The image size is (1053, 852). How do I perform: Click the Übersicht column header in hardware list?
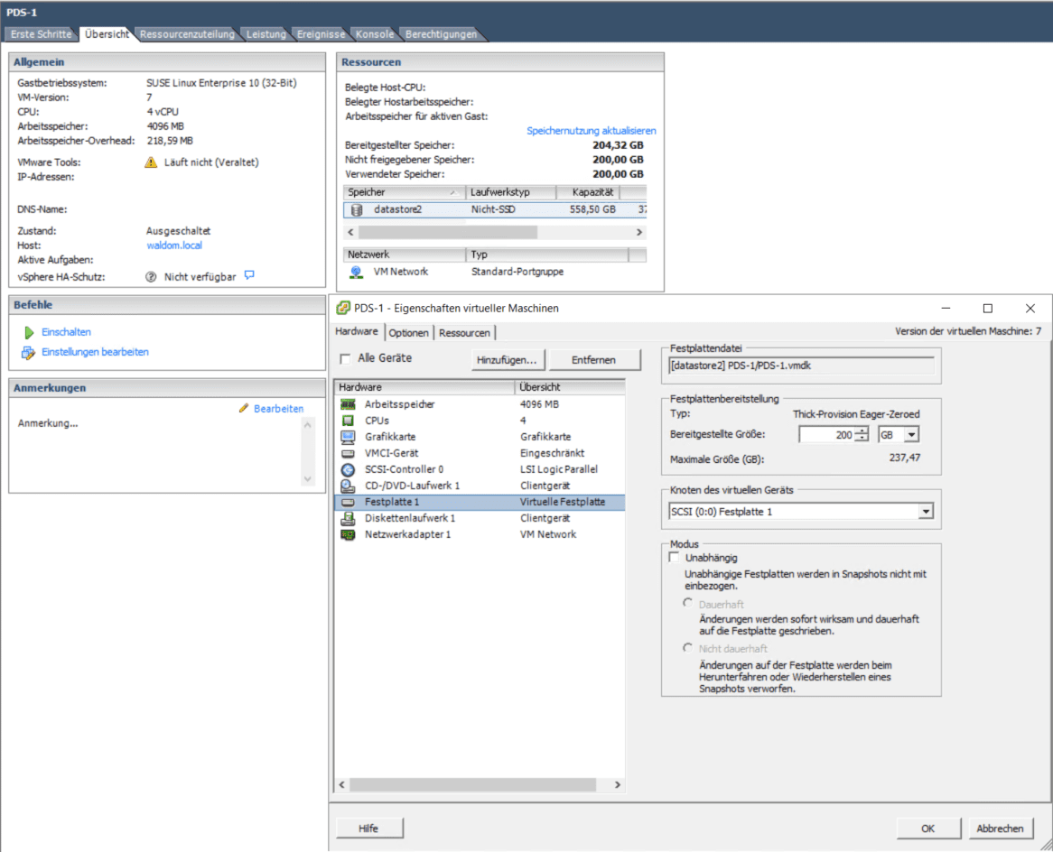[x=570, y=387]
